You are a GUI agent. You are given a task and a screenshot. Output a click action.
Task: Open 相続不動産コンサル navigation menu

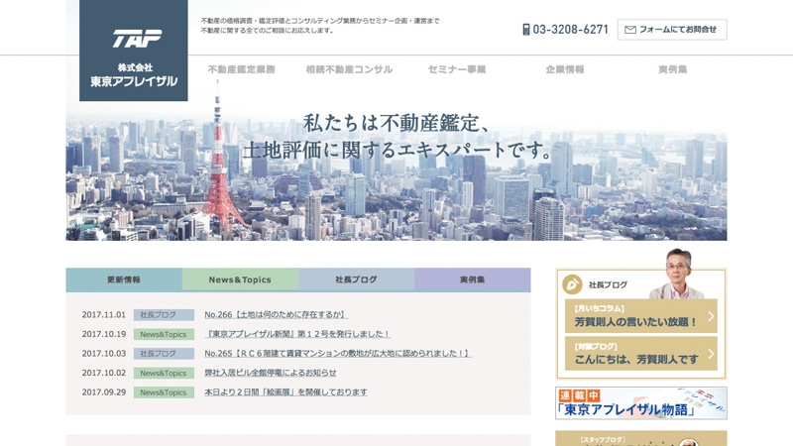349,69
